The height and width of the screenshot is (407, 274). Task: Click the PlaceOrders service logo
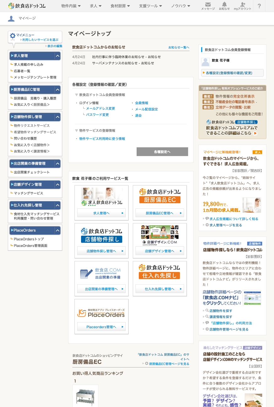pos(101,313)
